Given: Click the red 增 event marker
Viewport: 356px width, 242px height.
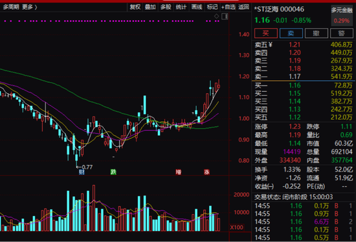Looking at the screenshot, I should tap(179, 172).
